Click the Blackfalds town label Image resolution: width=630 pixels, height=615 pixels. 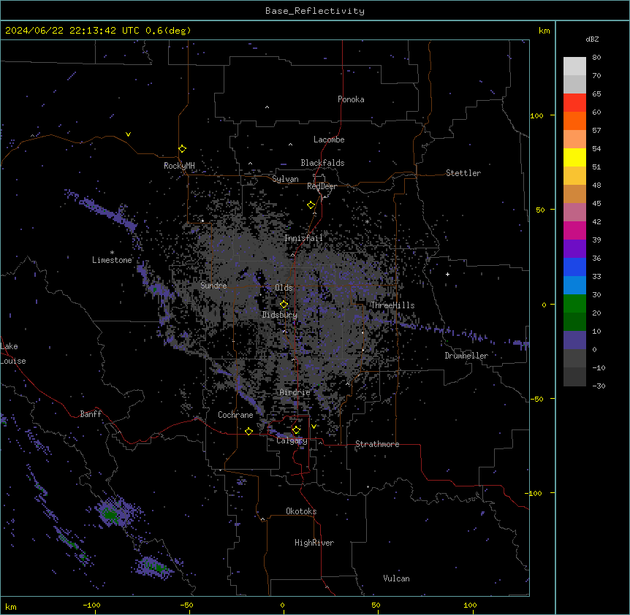coord(322,163)
